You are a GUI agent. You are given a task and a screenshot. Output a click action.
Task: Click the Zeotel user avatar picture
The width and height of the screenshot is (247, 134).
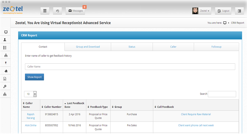[x=195, y=11]
